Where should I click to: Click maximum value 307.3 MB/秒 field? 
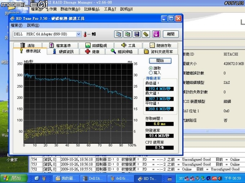tap(160, 99)
